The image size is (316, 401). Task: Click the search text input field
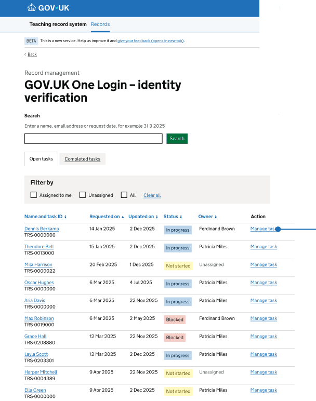pyautogui.click(x=94, y=139)
